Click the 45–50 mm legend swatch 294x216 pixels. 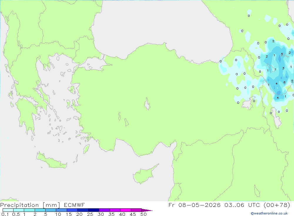(x=136, y=210)
